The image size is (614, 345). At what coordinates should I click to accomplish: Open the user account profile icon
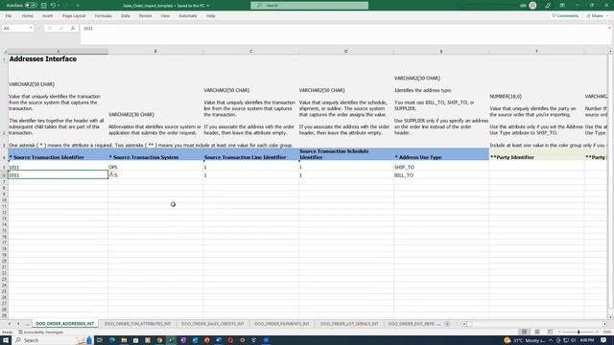pos(532,6)
